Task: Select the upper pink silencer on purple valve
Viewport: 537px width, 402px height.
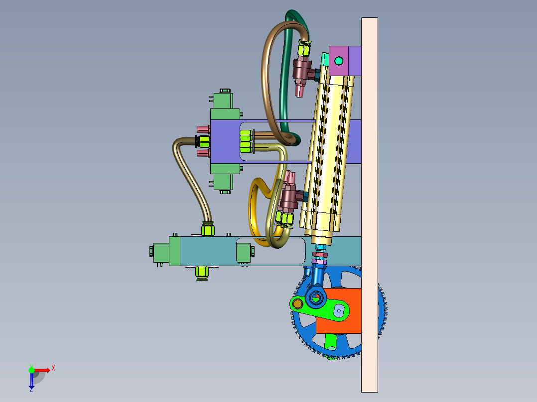Action: (204, 130)
